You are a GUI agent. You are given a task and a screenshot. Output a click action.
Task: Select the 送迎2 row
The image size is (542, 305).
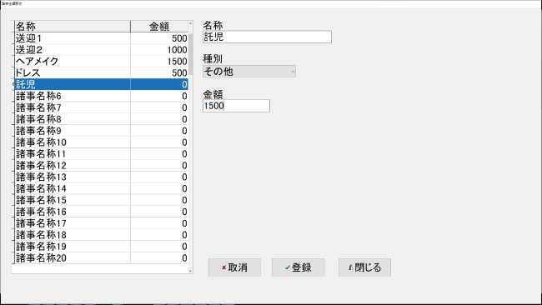(101, 50)
